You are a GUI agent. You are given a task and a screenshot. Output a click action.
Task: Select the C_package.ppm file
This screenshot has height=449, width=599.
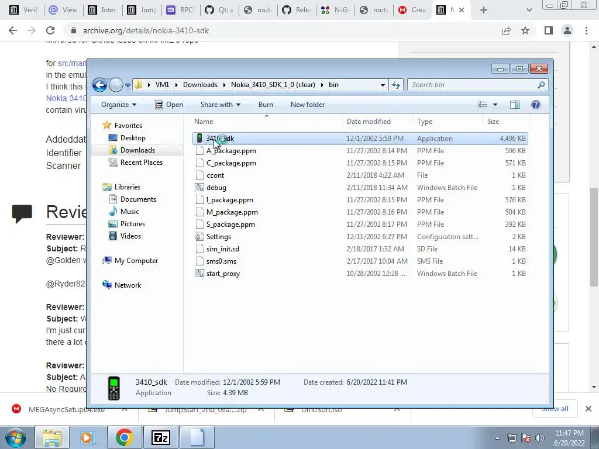[231, 163]
